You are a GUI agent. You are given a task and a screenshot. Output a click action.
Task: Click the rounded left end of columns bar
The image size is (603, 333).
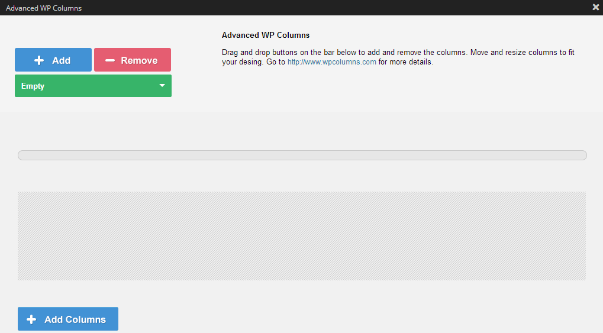[x=21, y=156]
